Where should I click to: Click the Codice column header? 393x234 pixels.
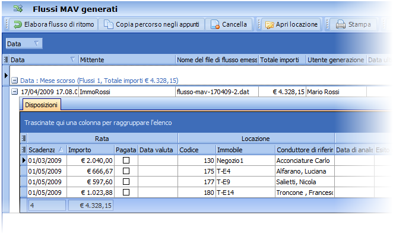(x=196, y=149)
